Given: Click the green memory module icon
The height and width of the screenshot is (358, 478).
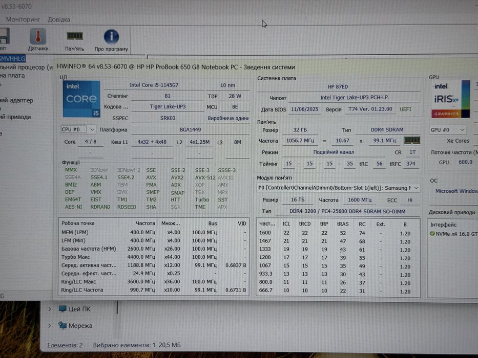Looking at the screenshot, I should click(412, 140).
